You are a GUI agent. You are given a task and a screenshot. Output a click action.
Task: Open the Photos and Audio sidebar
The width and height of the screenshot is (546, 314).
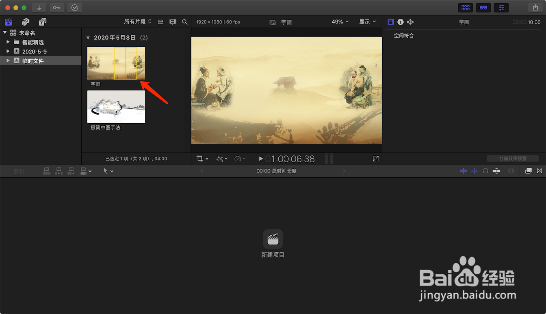(26, 22)
